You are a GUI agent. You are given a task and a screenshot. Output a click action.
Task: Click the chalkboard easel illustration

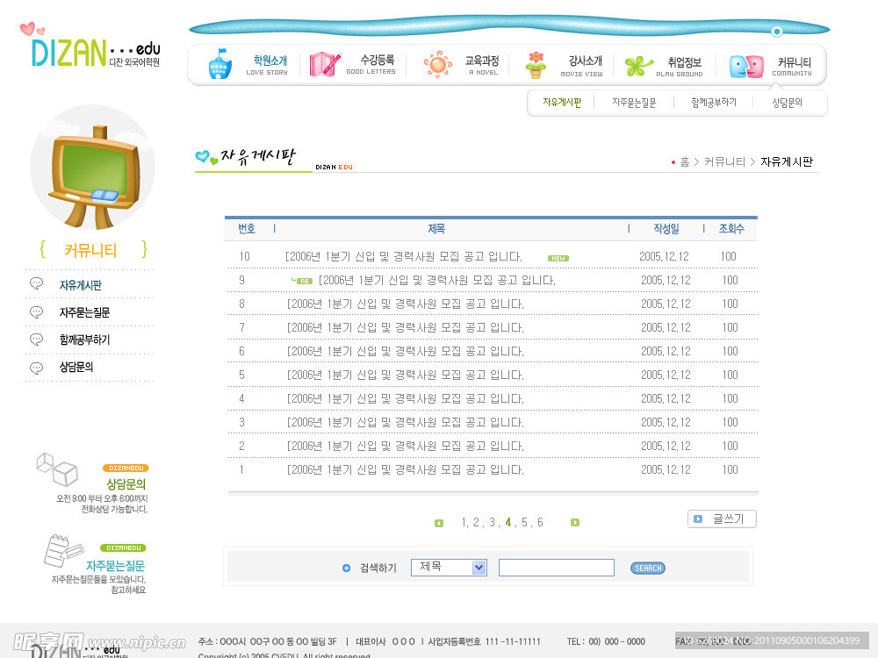coord(94,178)
